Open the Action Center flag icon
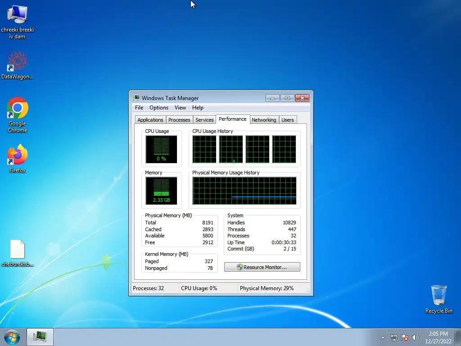This screenshot has width=461, height=346. click(x=405, y=337)
